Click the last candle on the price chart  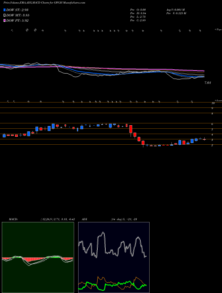tap(204, 139)
